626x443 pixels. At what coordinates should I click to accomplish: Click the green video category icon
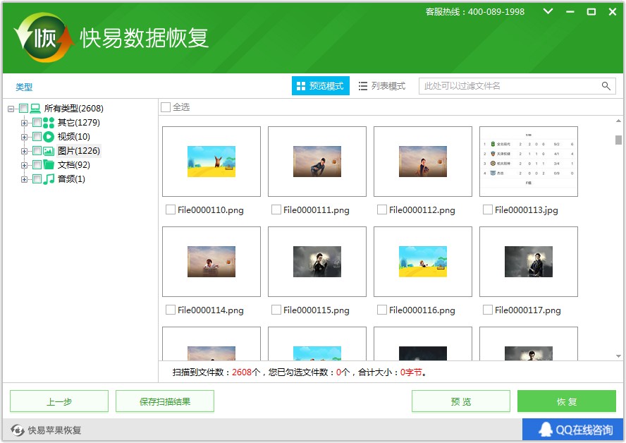(x=49, y=137)
